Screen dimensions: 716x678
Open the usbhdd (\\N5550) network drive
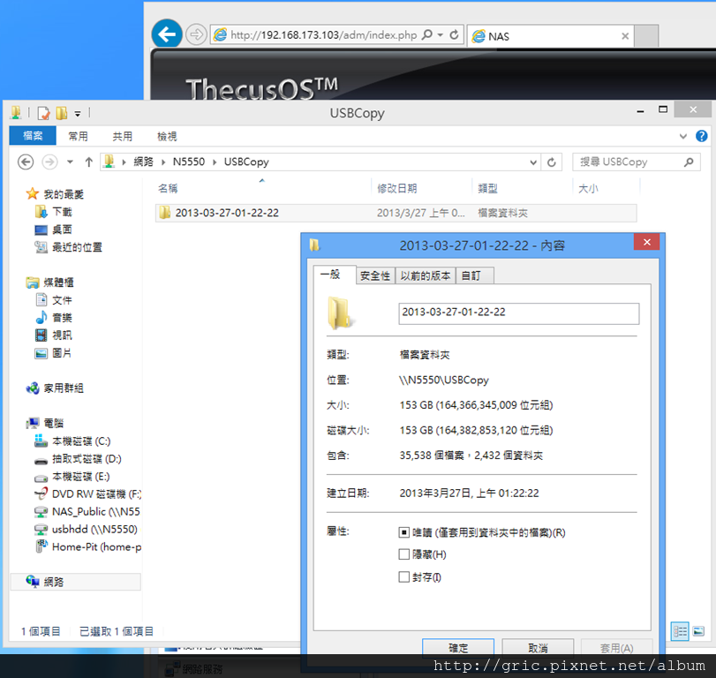click(x=94, y=529)
